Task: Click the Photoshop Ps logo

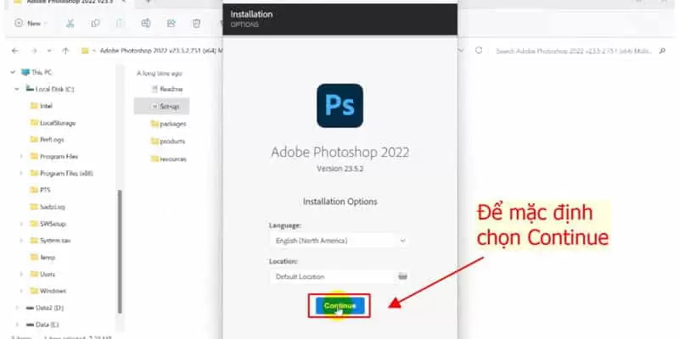Action: pyautogui.click(x=340, y=105)
